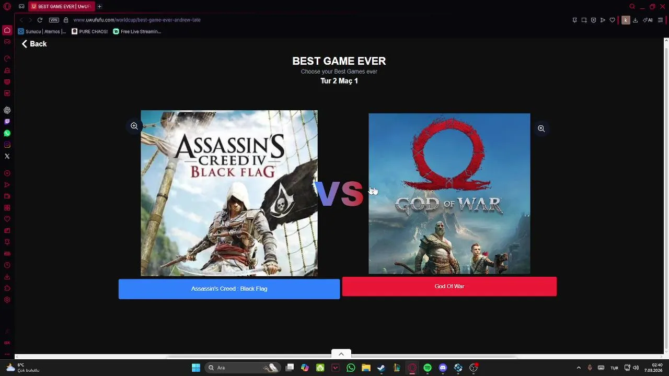Open Home in Opera sidebar
Screen dimensions: 669x376
pyautogui.click(x=7, y=30)
